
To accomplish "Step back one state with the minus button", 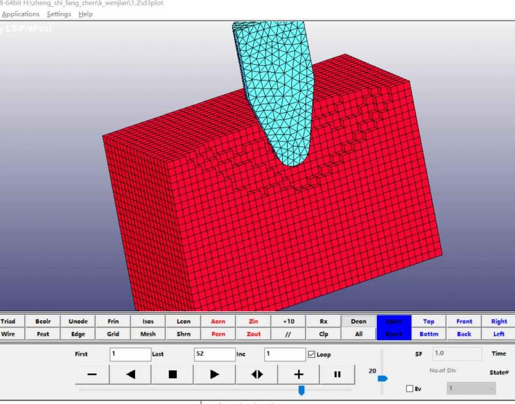I will pos(92,374).
